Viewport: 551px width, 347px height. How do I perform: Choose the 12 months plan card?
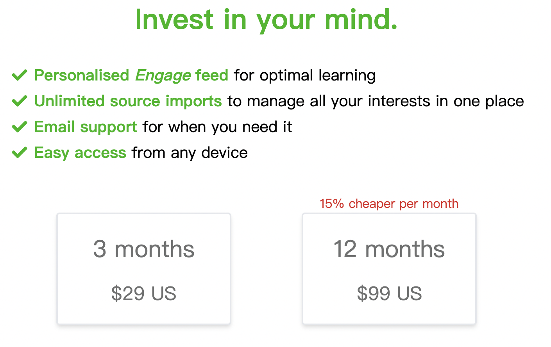point(389,269)
